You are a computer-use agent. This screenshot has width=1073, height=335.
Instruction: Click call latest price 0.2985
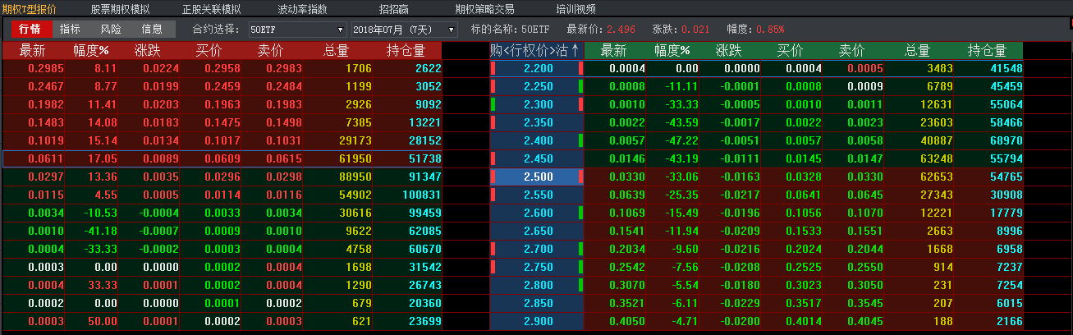(x=45, y=68)
